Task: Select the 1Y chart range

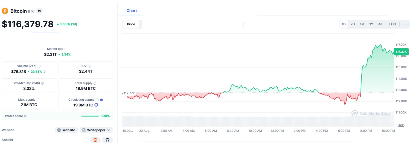Action: (371, 24)
